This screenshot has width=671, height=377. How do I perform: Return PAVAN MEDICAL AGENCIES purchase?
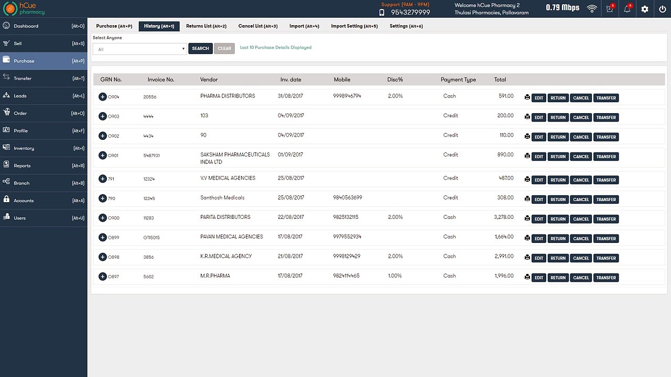click(558, 239)
